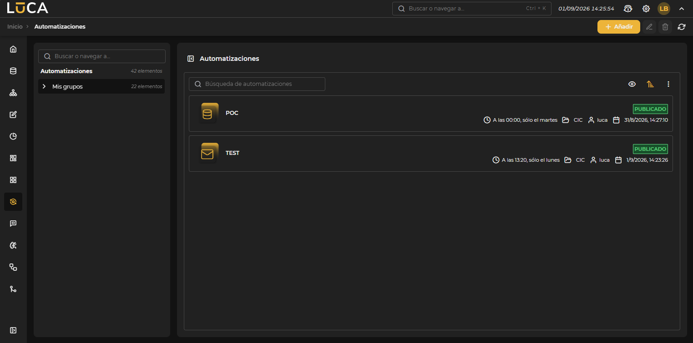Viewport: 693px width, 343px height.
Task: Click the PUBLICADO badge on TEST row
Action: (x=650, y=149)
